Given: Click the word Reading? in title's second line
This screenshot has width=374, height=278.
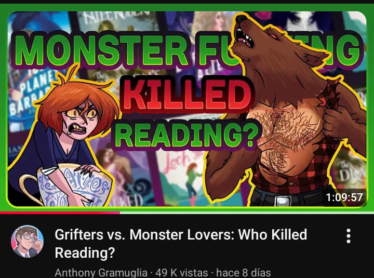Looking at the screenshot, I should pos(85,252).
